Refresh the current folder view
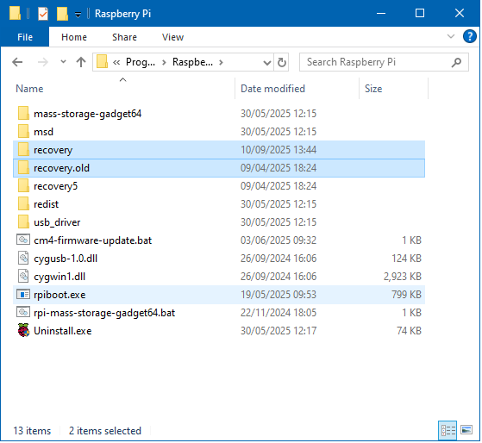 point(282,62)
